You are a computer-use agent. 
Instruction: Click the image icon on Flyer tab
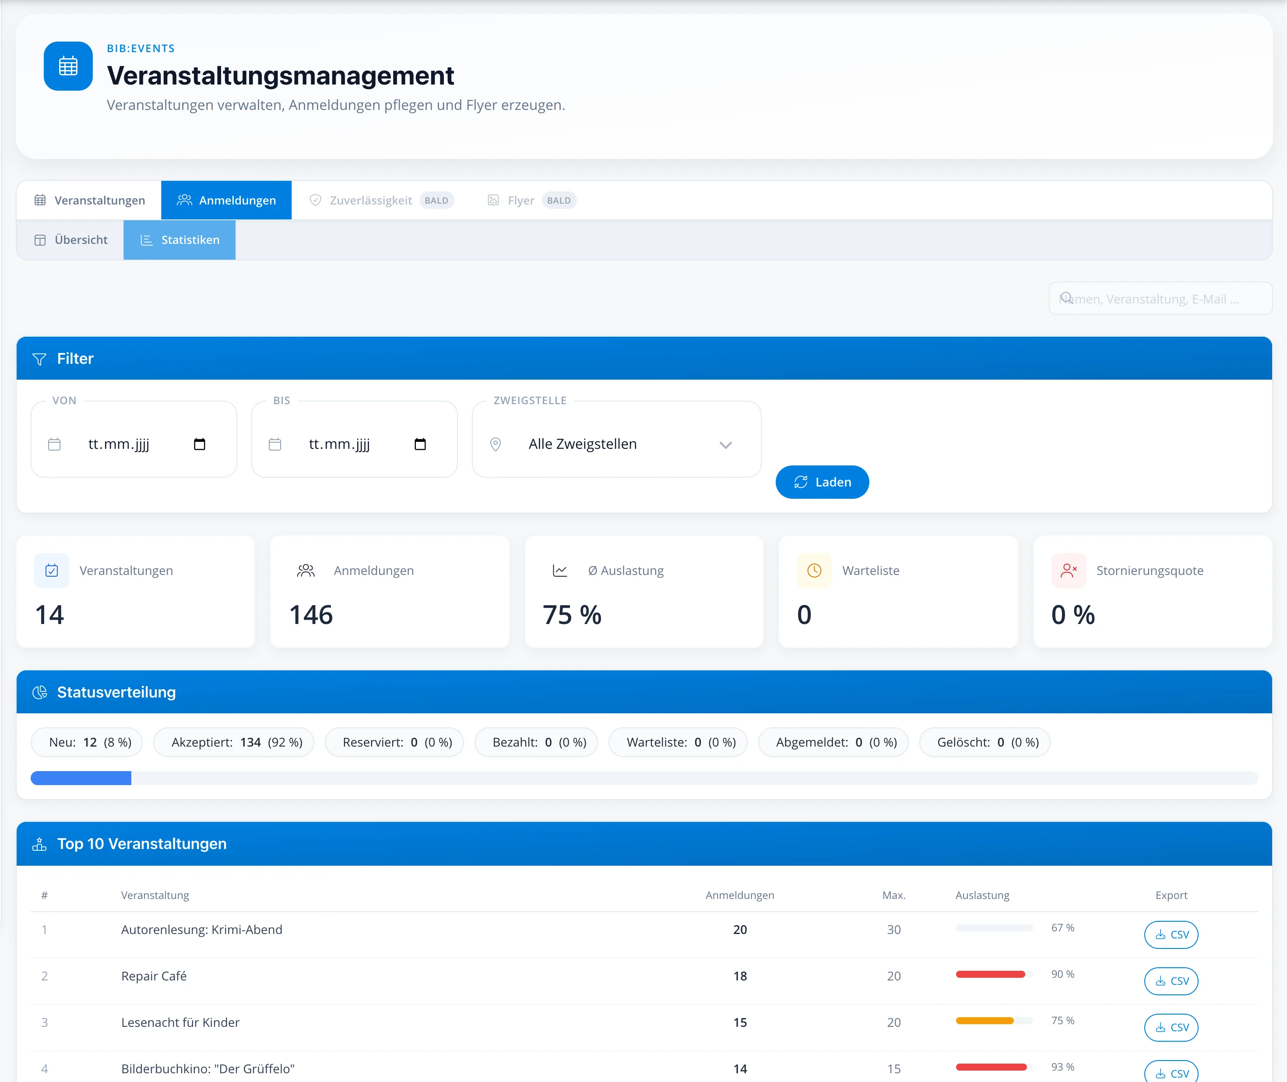pos(493,200)
